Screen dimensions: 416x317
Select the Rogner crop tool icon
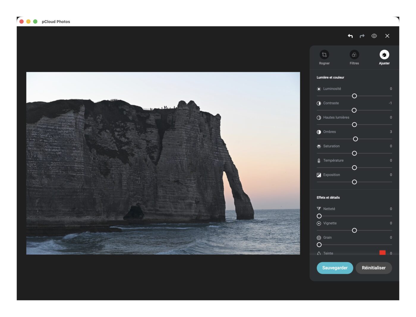[x=324, y=55]
